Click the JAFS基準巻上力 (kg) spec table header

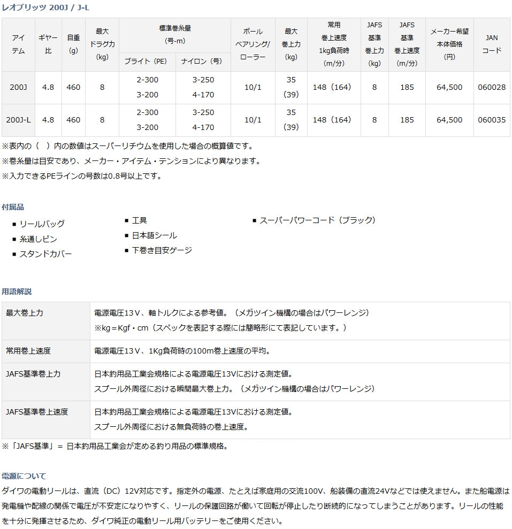[x=375, y=44]
